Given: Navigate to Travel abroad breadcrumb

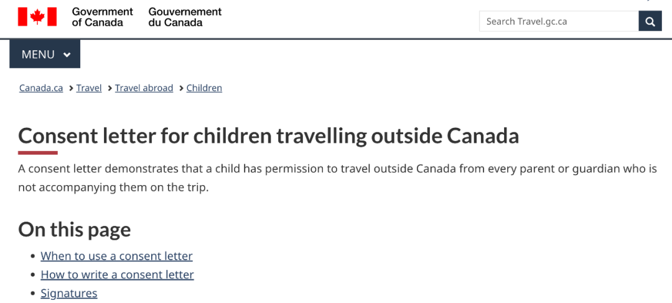Looking at the screenshot, I should pos(144,88).
